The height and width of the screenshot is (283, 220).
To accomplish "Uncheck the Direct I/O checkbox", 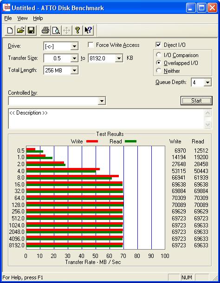I will point(158,45).
